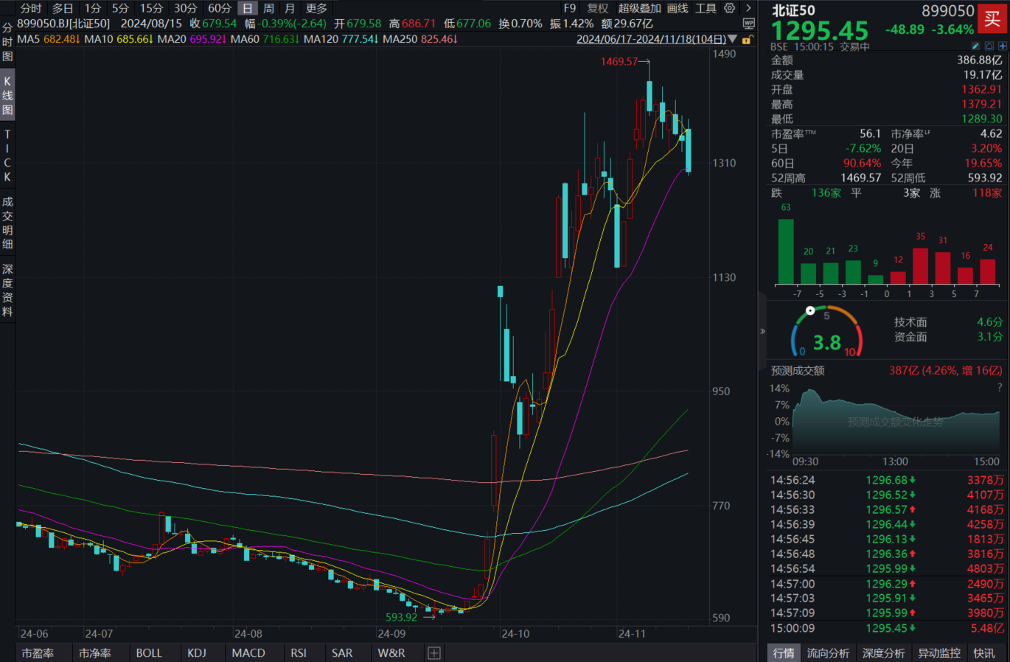Open the 复权 adjustment menu
This screenshot has height=662, width=1010.
click(598, 8)
